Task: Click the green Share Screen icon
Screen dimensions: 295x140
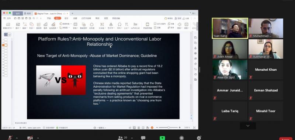Action: pyautogui.click(x=162, y=138)
